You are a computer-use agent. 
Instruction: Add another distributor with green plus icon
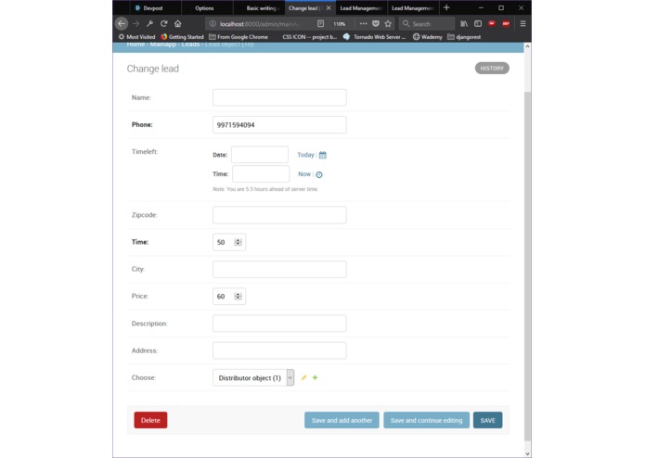[x=316, y=377]
